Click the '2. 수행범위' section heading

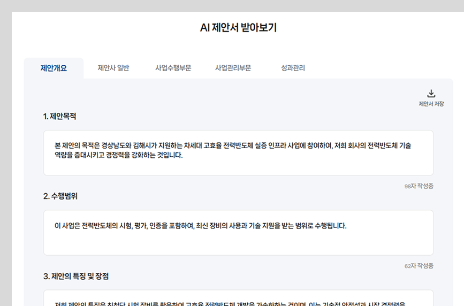tap(60, 196)
